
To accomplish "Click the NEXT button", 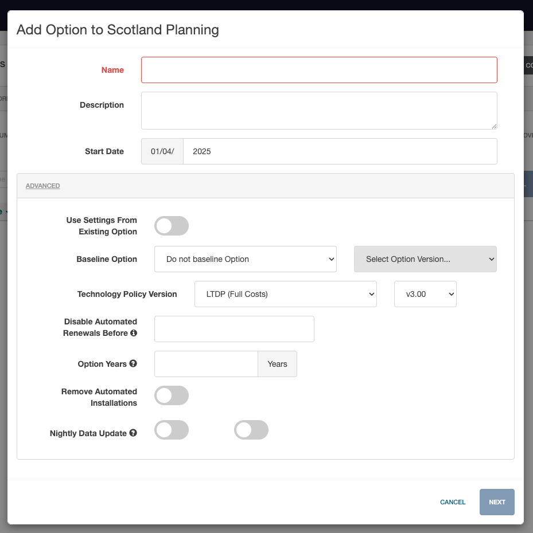I will (x=496, y=502).
